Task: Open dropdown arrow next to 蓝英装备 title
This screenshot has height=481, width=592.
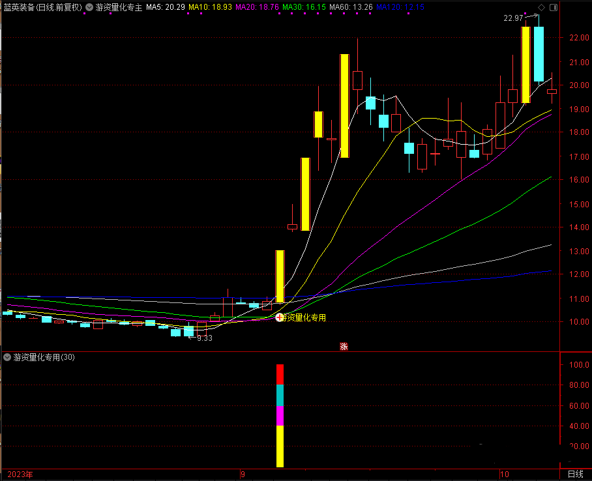Action: coord(89,8)
